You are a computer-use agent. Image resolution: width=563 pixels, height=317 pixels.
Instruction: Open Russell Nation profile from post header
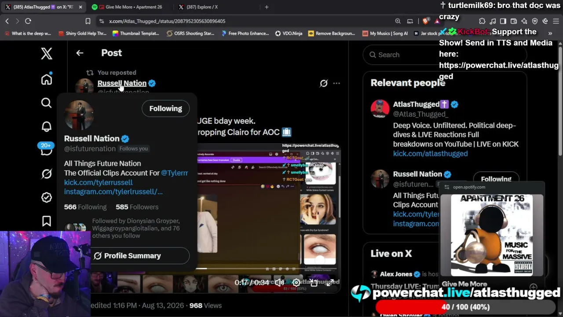[x=122, y=83]
